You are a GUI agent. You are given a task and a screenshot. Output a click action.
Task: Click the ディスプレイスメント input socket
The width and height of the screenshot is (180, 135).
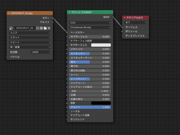tap(122, 36)
